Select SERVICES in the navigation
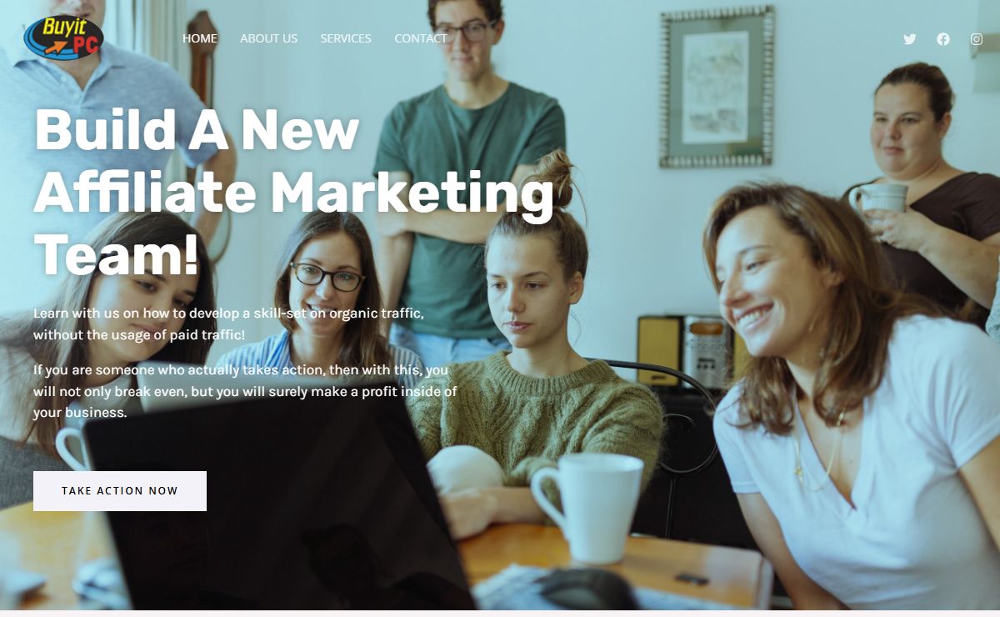1000x617 pixels. tap(346, 38)
